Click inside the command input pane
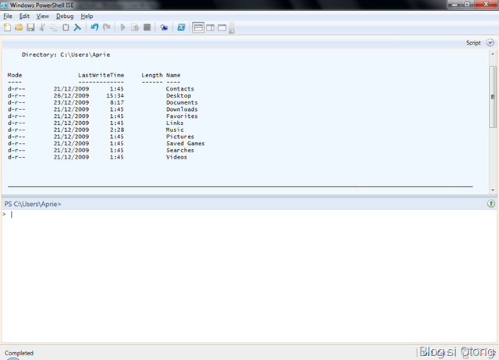The height and width of the screenshot is (360, 499). tap(249, 276)
